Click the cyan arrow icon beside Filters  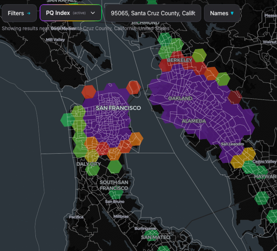pos(29,13)
